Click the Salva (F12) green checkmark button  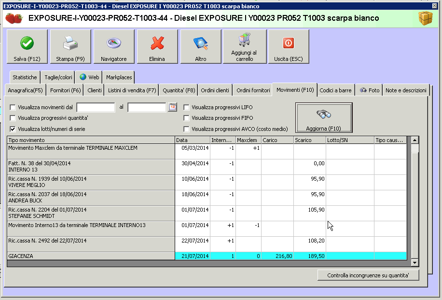pyautogui.click(x=27, y=46)
